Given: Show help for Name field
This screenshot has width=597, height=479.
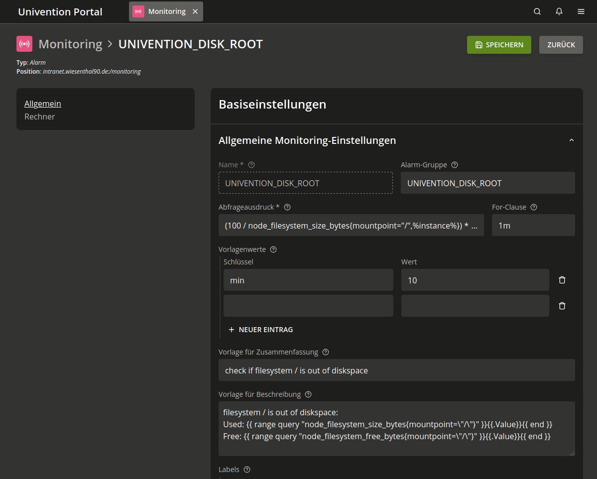Looking at the screenshot, I should tap(251, 165).
